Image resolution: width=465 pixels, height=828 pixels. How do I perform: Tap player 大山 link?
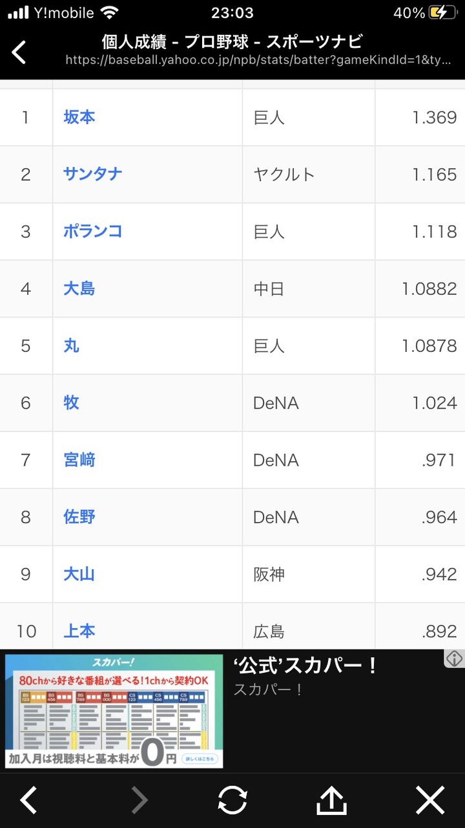click(x=79, y=574)
